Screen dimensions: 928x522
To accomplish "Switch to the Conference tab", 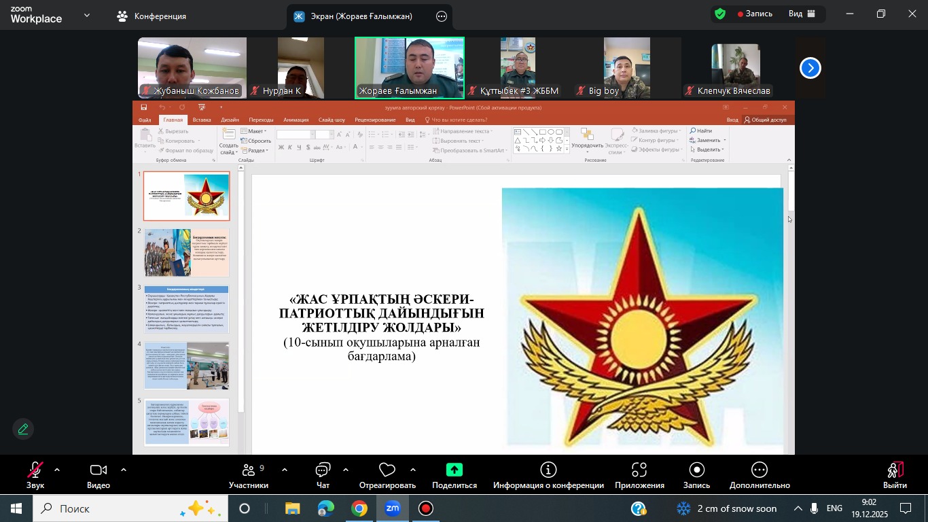I will [x=151, y=16].
